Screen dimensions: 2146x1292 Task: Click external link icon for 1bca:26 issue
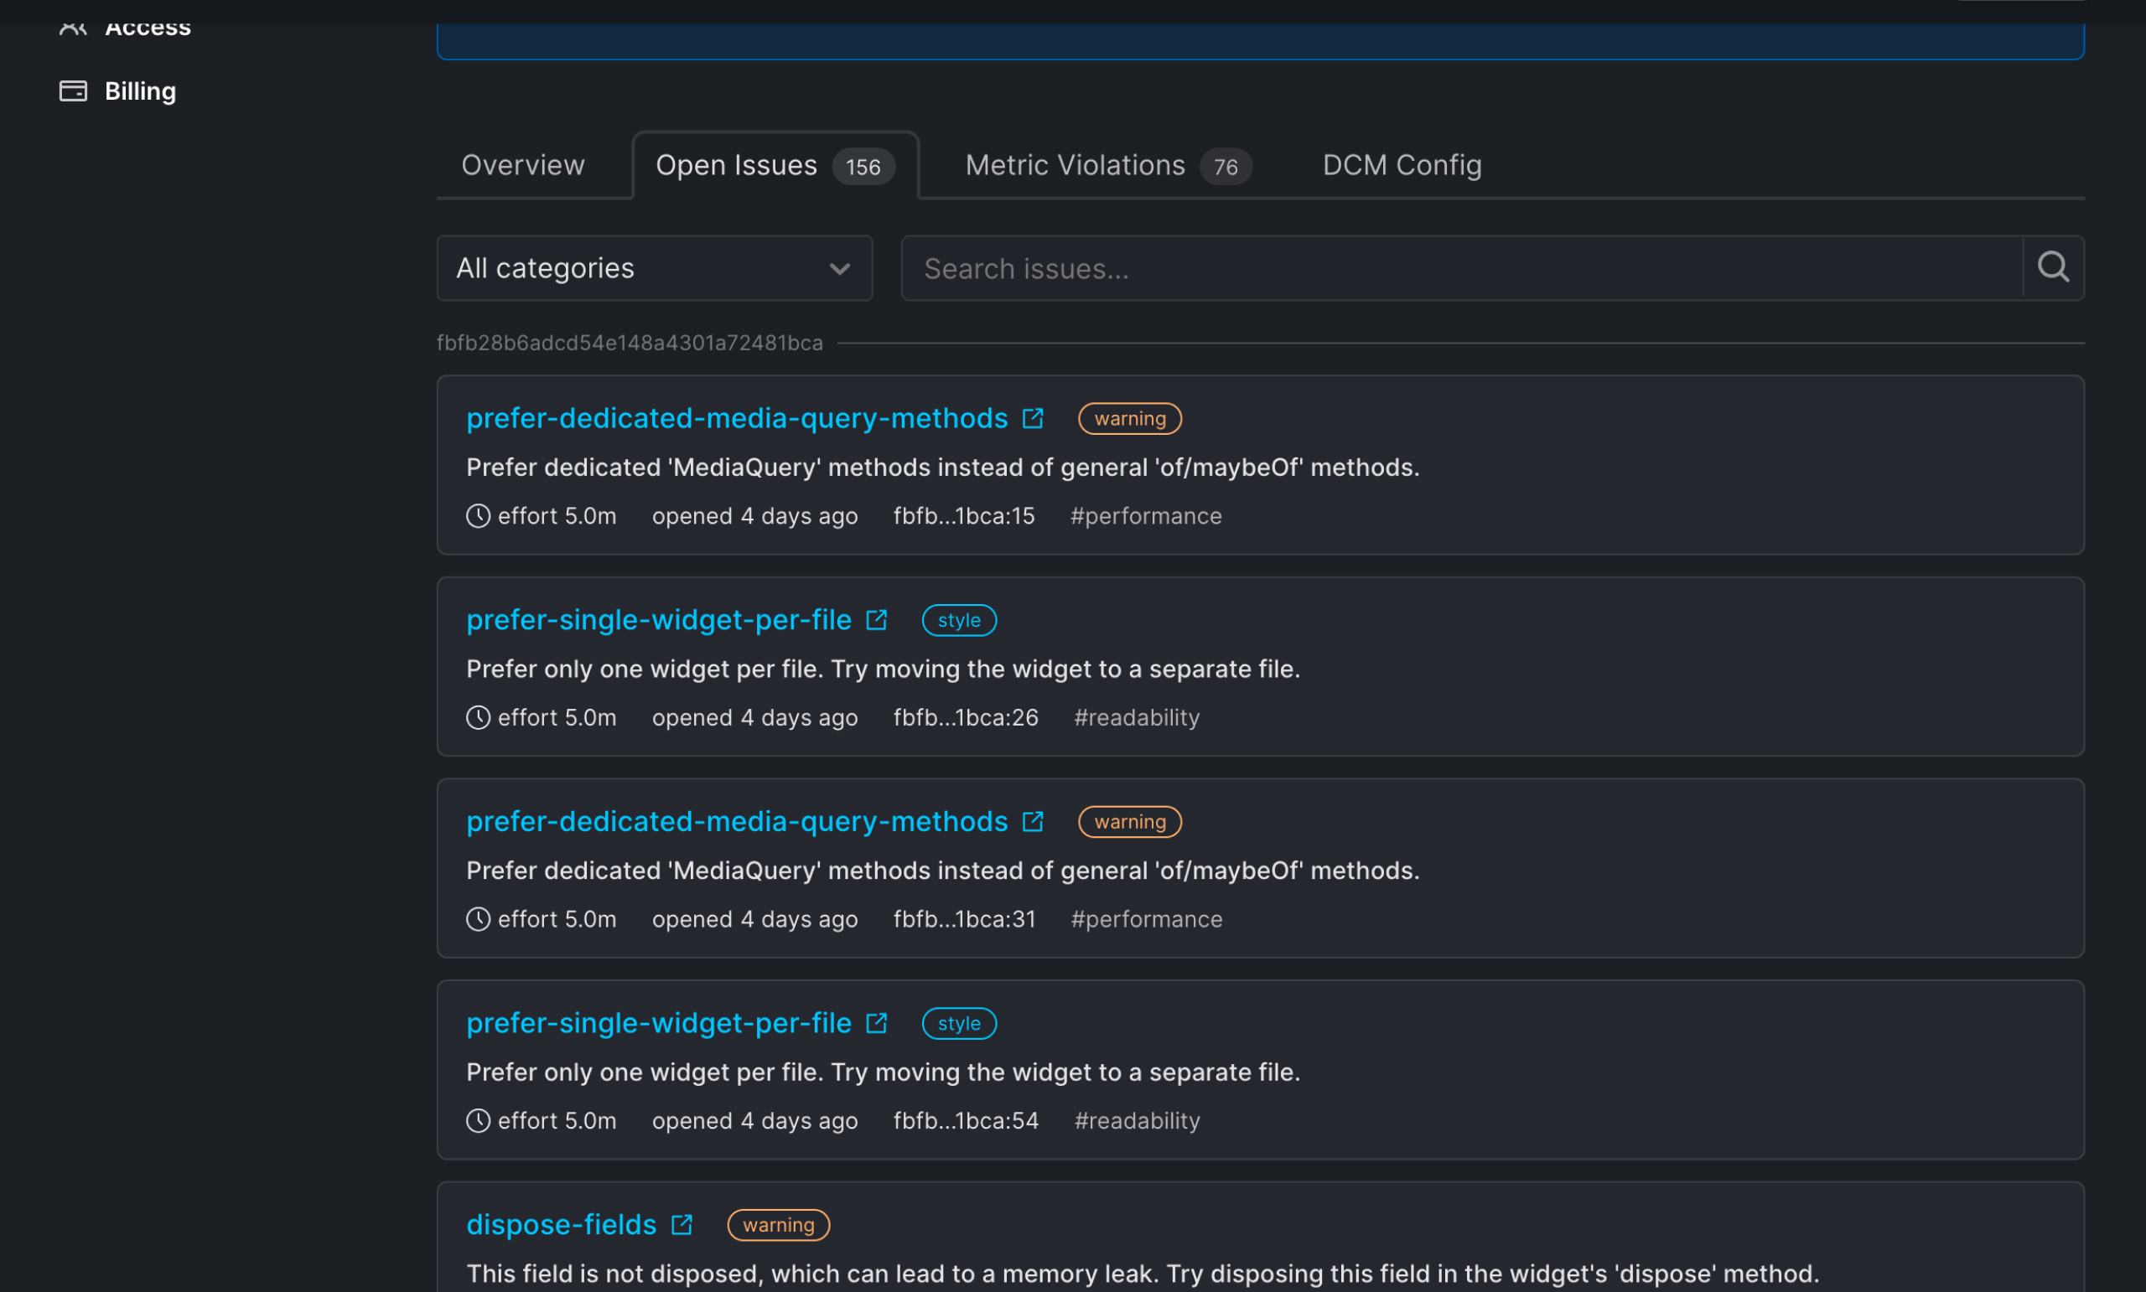click(x=876, y=620)
